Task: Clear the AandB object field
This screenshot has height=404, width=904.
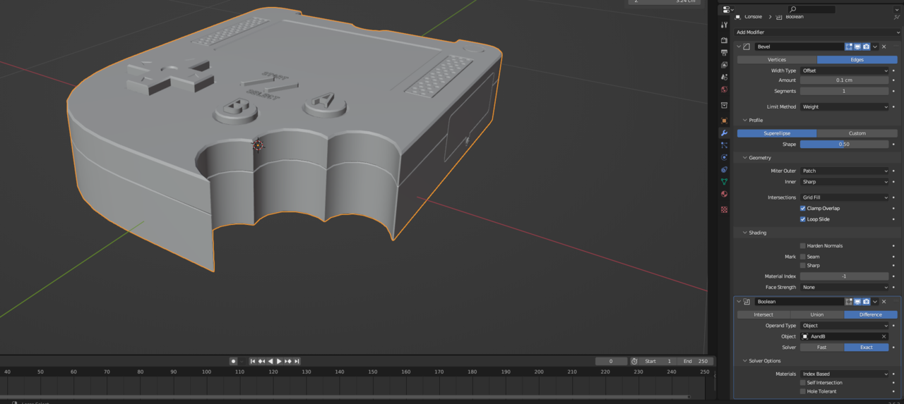Action: [884, 336]
